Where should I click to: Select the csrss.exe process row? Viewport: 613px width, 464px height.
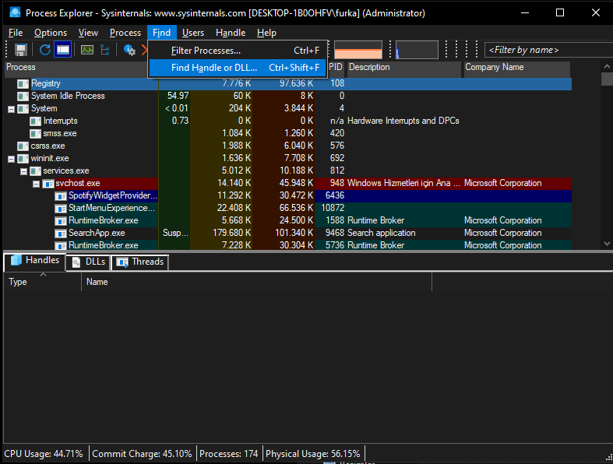pyautogui.click(x=288, y=146)
